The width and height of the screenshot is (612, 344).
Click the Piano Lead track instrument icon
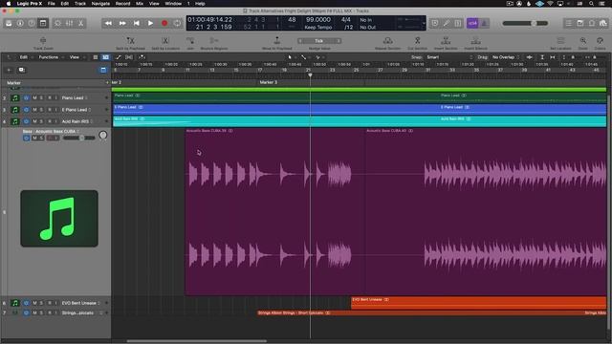pos(15,97)
